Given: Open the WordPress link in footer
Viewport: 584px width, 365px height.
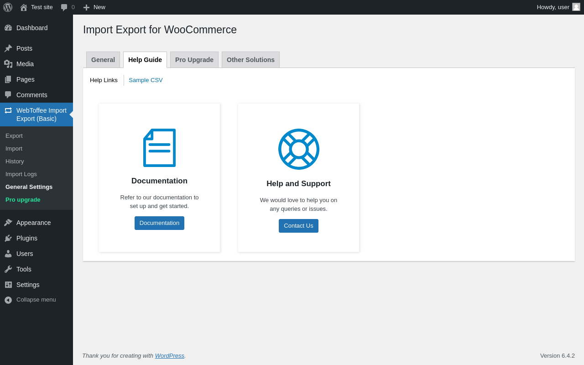Looking at the screenshot, I should point(170,355).
